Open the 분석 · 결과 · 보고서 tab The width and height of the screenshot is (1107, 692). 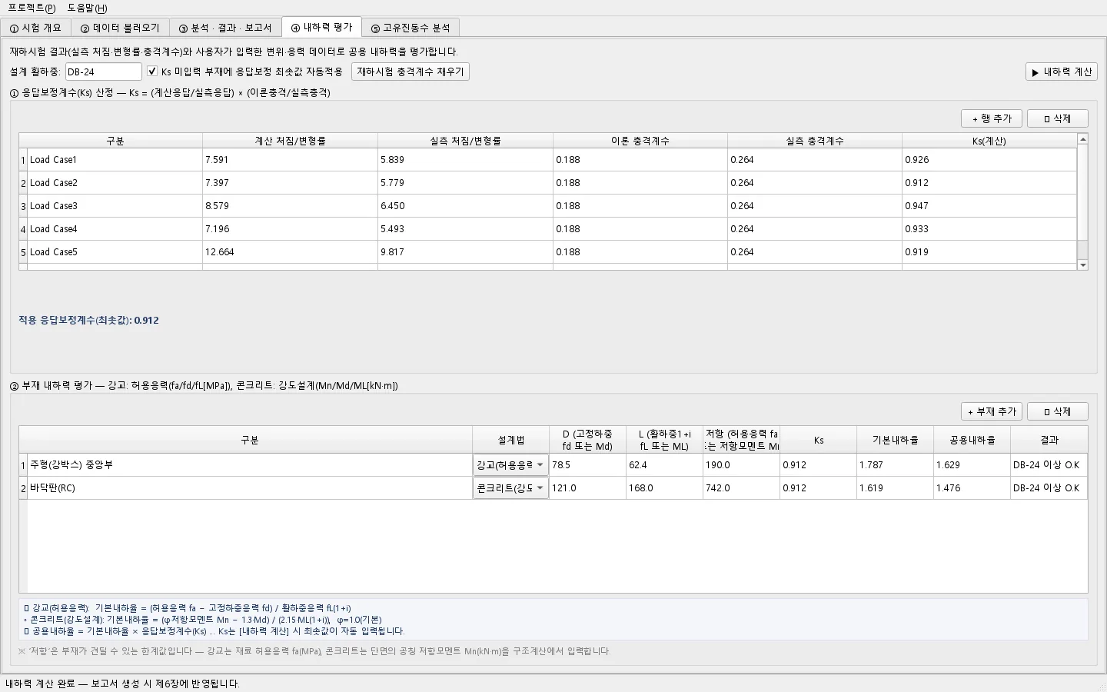click(225, 28)
